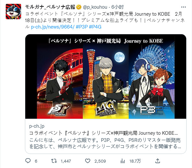Screen dimensions: 192x168
Task: Like the tweet with the heart icon
Action: click(88, 161)
